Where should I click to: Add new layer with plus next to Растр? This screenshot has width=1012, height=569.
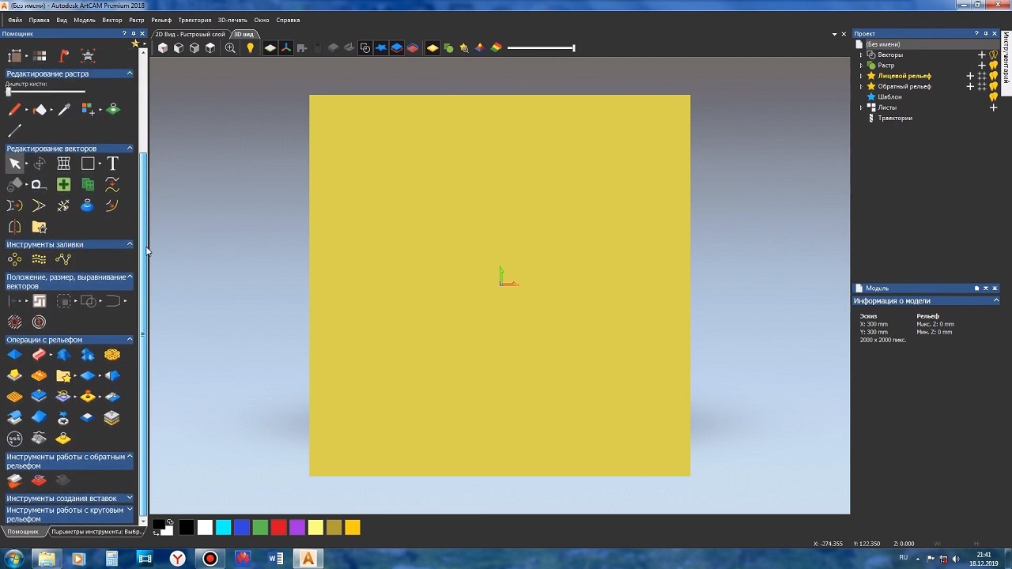coord(982,66)
